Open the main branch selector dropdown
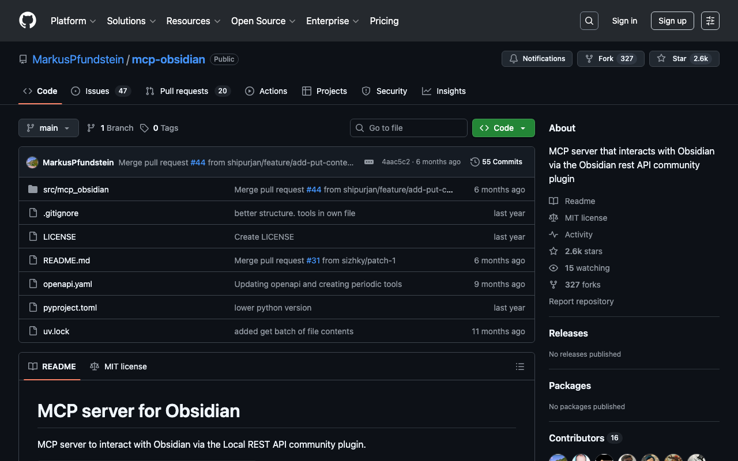This screenshot has height=461, width=738. [x=48, y=128]
